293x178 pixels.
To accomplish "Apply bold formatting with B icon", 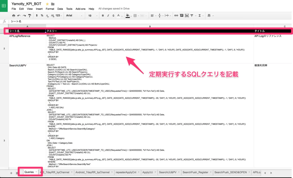I will pyautogui.click(x=103, y=15).
